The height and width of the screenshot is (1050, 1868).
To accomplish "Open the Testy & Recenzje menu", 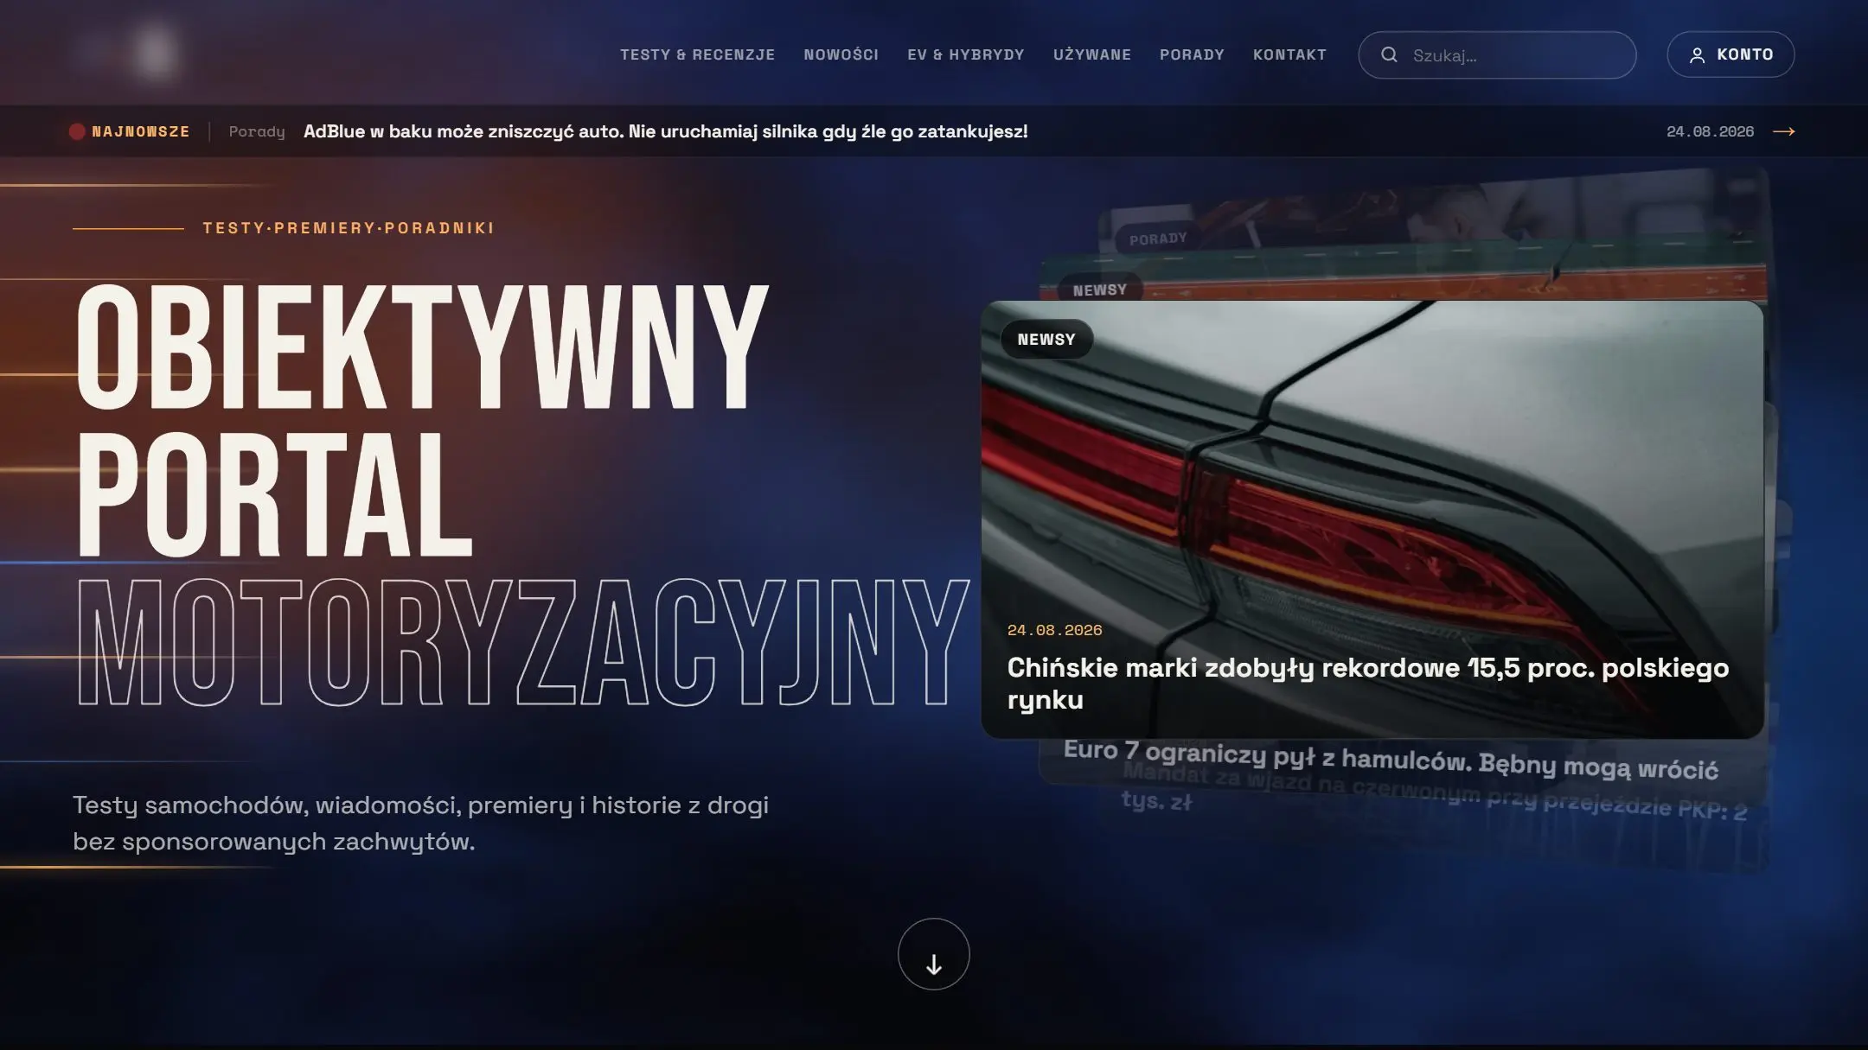I will point(697,55).
